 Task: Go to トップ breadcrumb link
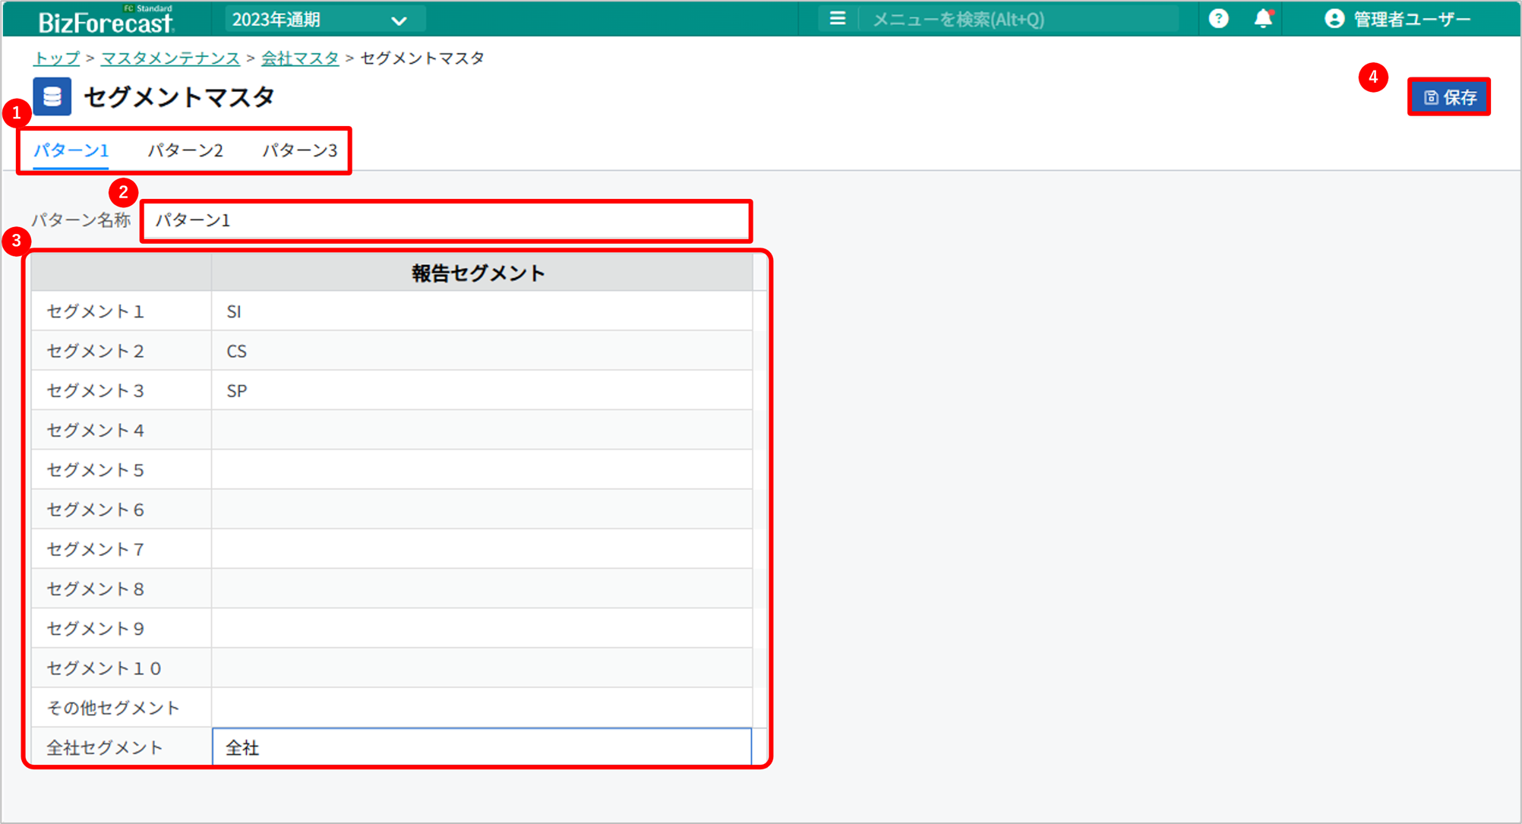click(56, 58)
